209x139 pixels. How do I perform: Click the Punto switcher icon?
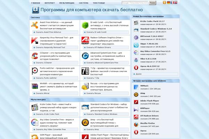pos(34,71)
